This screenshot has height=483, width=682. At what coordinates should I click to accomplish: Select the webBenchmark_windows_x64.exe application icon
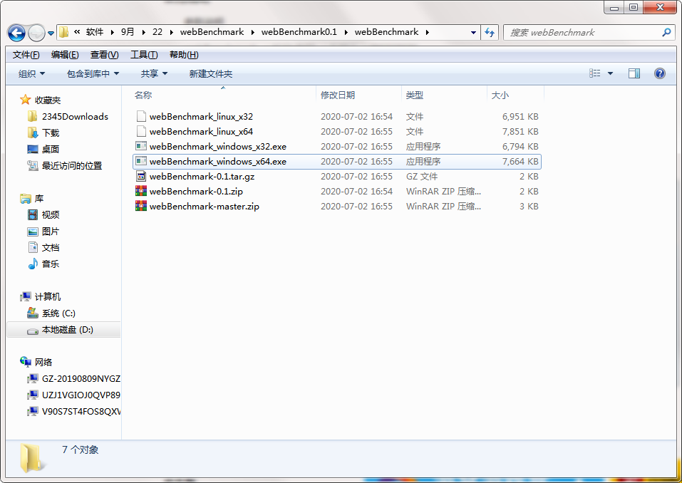[x=141, y=161]
